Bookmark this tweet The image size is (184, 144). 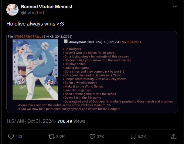[133, 136]
